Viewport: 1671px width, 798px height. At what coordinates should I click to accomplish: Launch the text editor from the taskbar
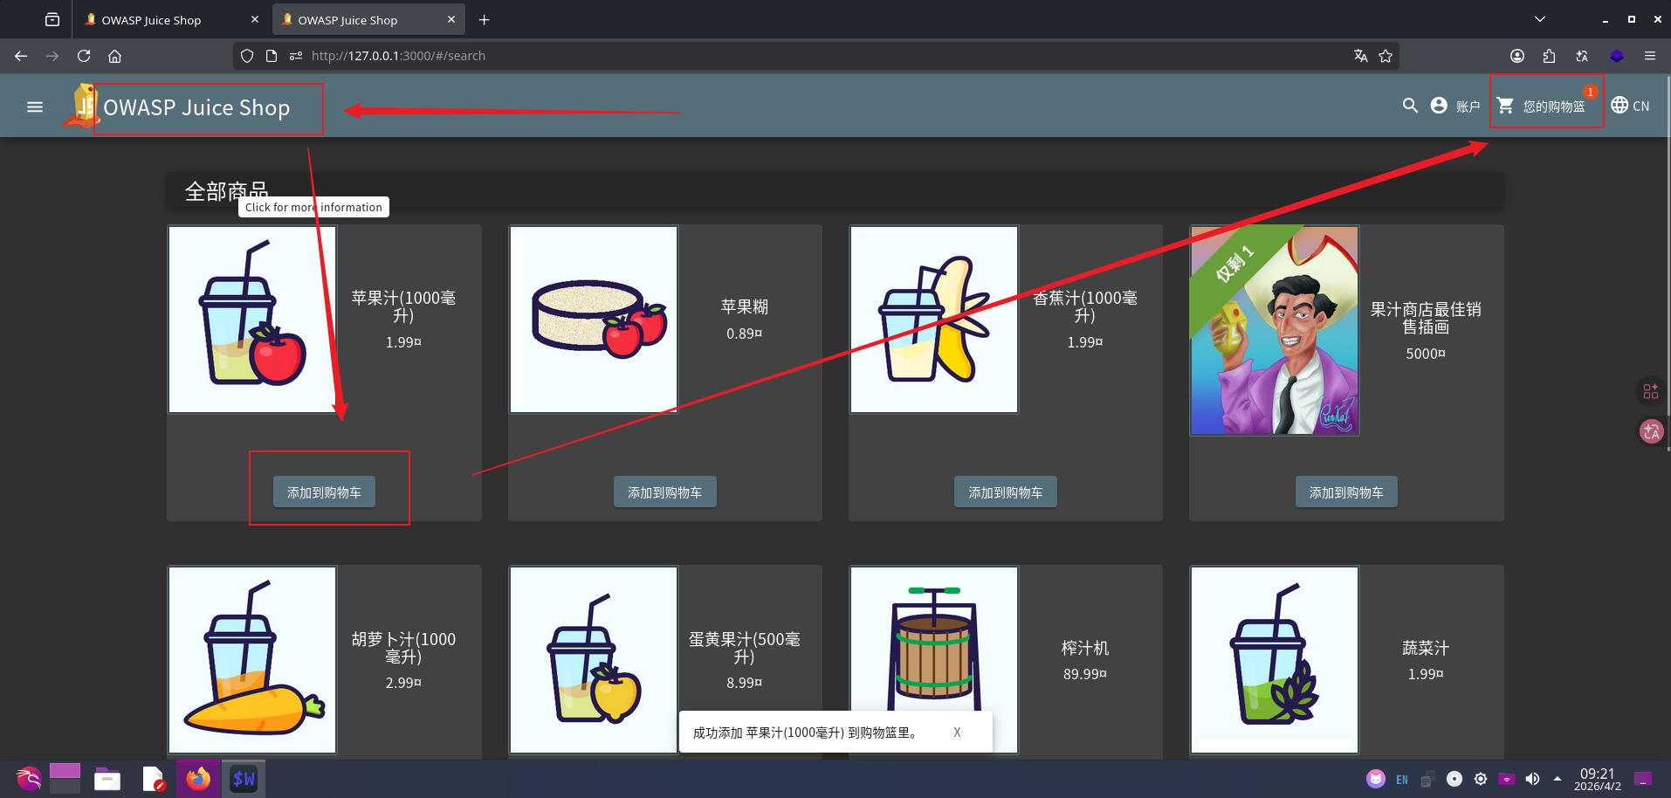[x=154, y=779]
